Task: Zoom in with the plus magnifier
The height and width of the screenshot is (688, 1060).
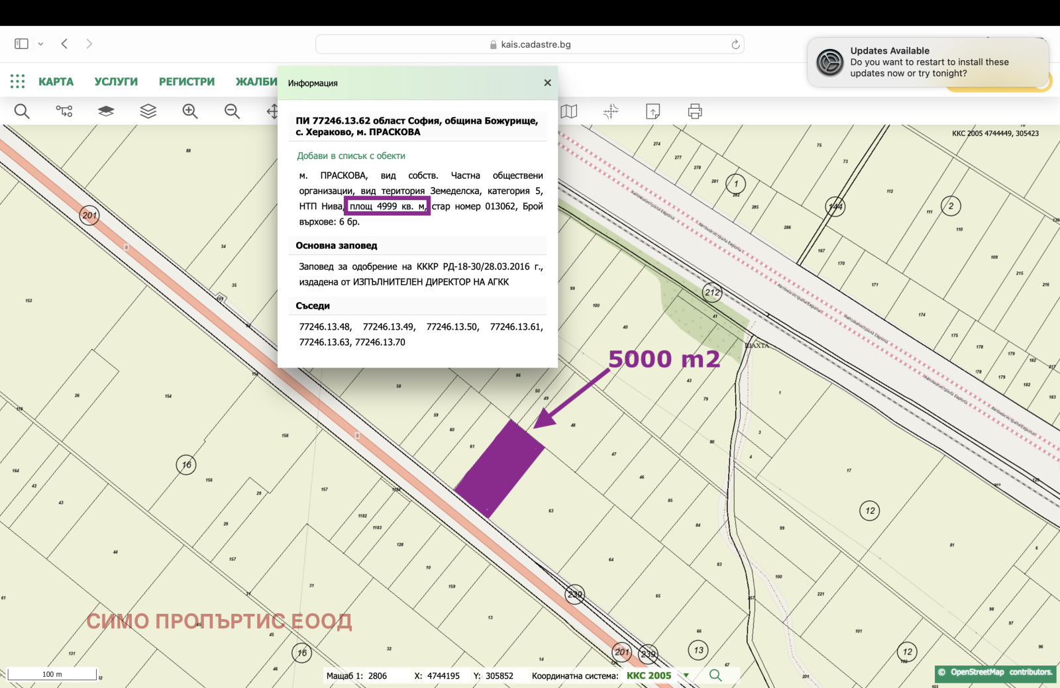Action: pos(190,111)
